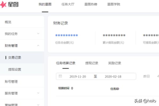The height and width of the screenshot is (106, 159).
Task: Select the 任务结算记录 tab
Action: [x=66, y=63]
